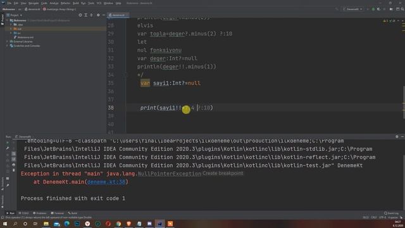
Task: Open the deneme.kt:38 stack trace link
Action: coord(106,182)
